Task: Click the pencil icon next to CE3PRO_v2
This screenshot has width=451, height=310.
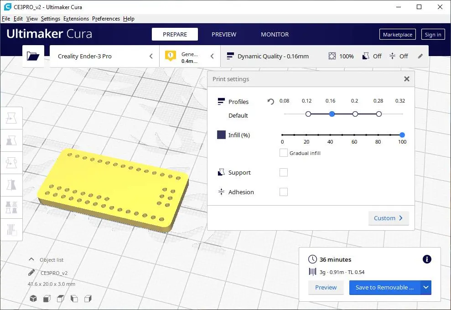Action: click(x=31, y=273)
